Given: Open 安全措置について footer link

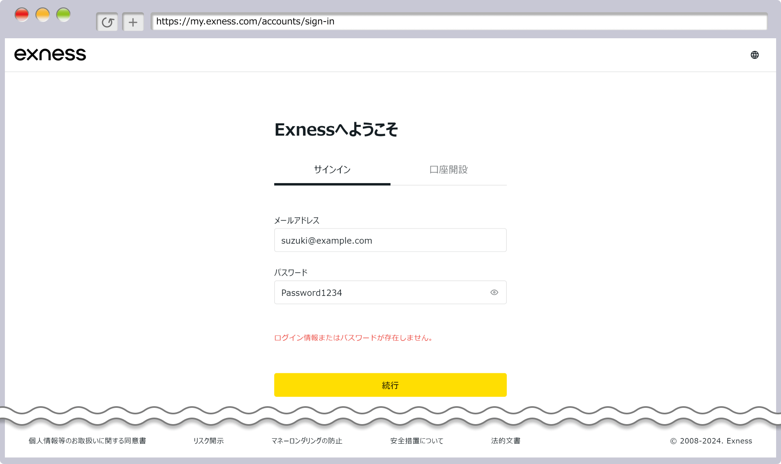Looking at the screenshot, I should [x=417, y=441].
